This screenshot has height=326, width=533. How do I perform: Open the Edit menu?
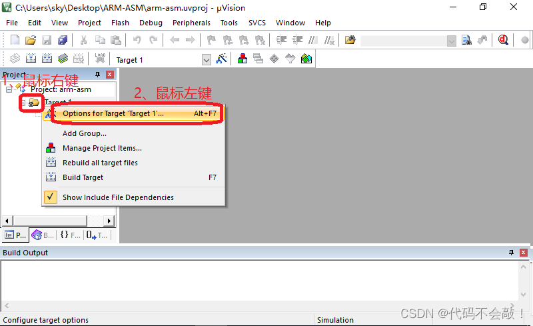click(x=35, y=23)
